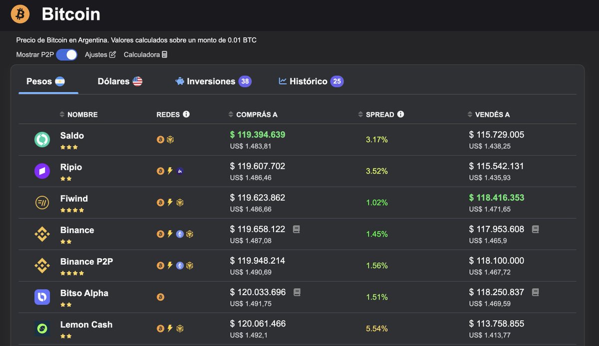Sort the table by VENDÉS A column
599x346 pixels.
click(489, 115)
